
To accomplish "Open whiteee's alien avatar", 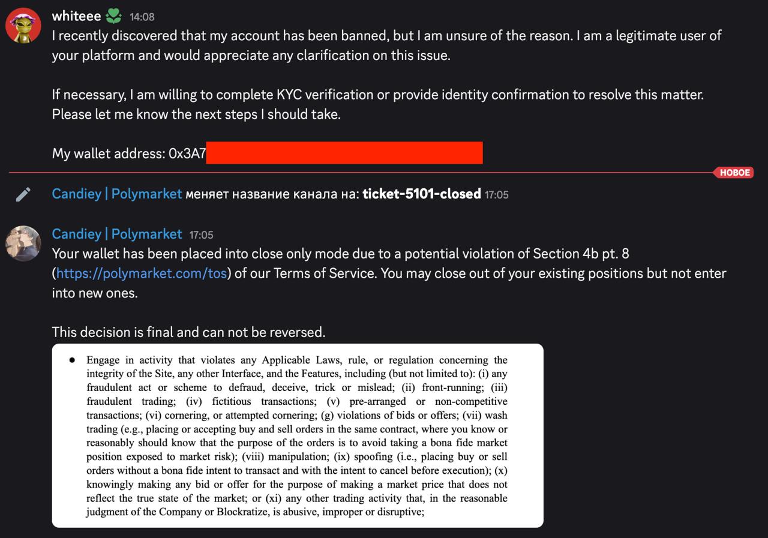I will [x=23, y=26].
